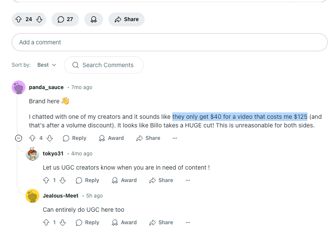This screenshot has width=329, height=232.
Task: Give an award to the post
Action: click(x=93, y=19)
